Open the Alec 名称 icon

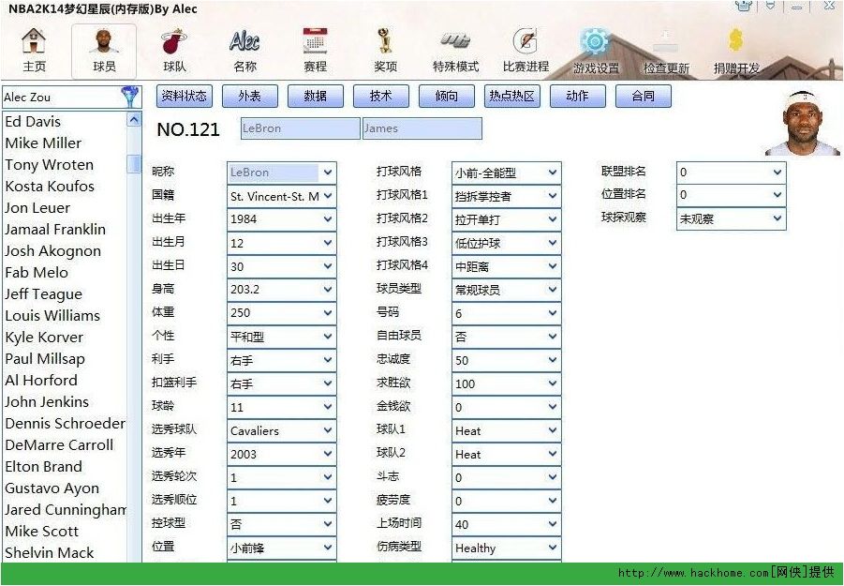[x=244, y=51]
